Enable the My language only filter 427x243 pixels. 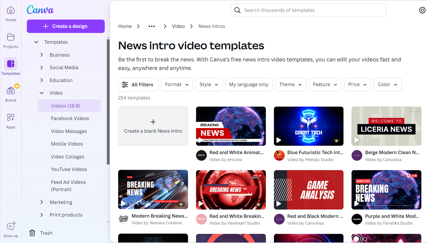(x=249, y=85)
